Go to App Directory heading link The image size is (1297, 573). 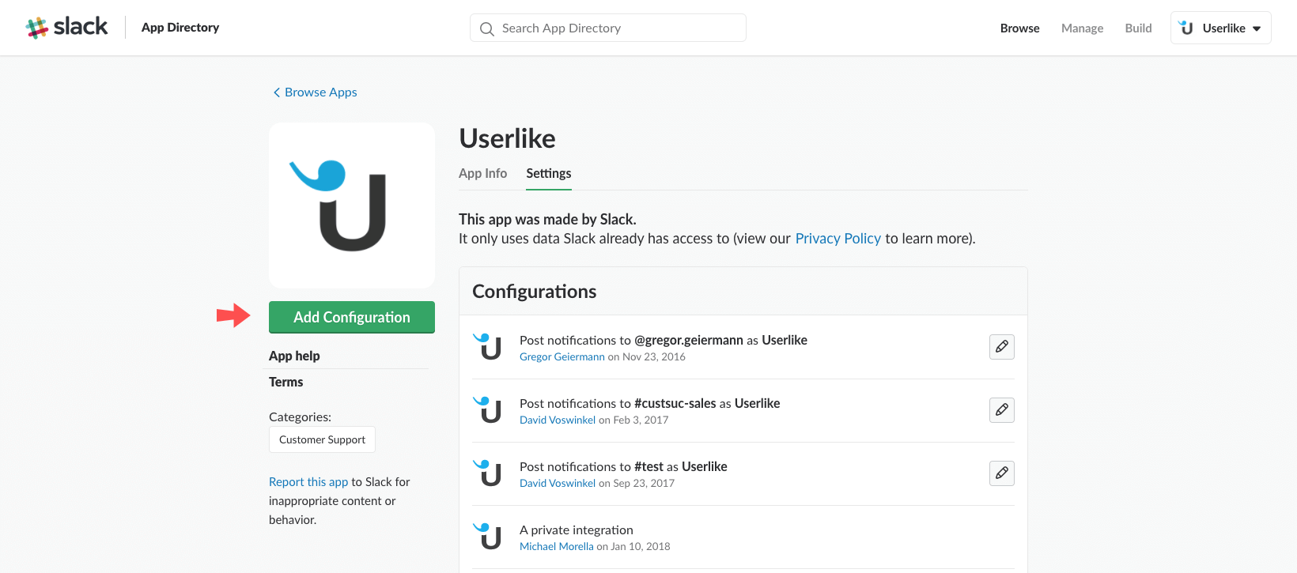tap(180, 28)
